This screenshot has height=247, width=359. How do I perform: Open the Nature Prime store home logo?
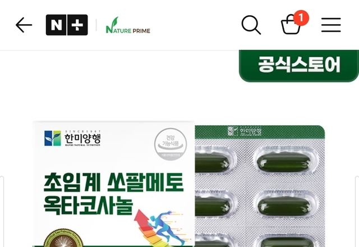[128, 25]
